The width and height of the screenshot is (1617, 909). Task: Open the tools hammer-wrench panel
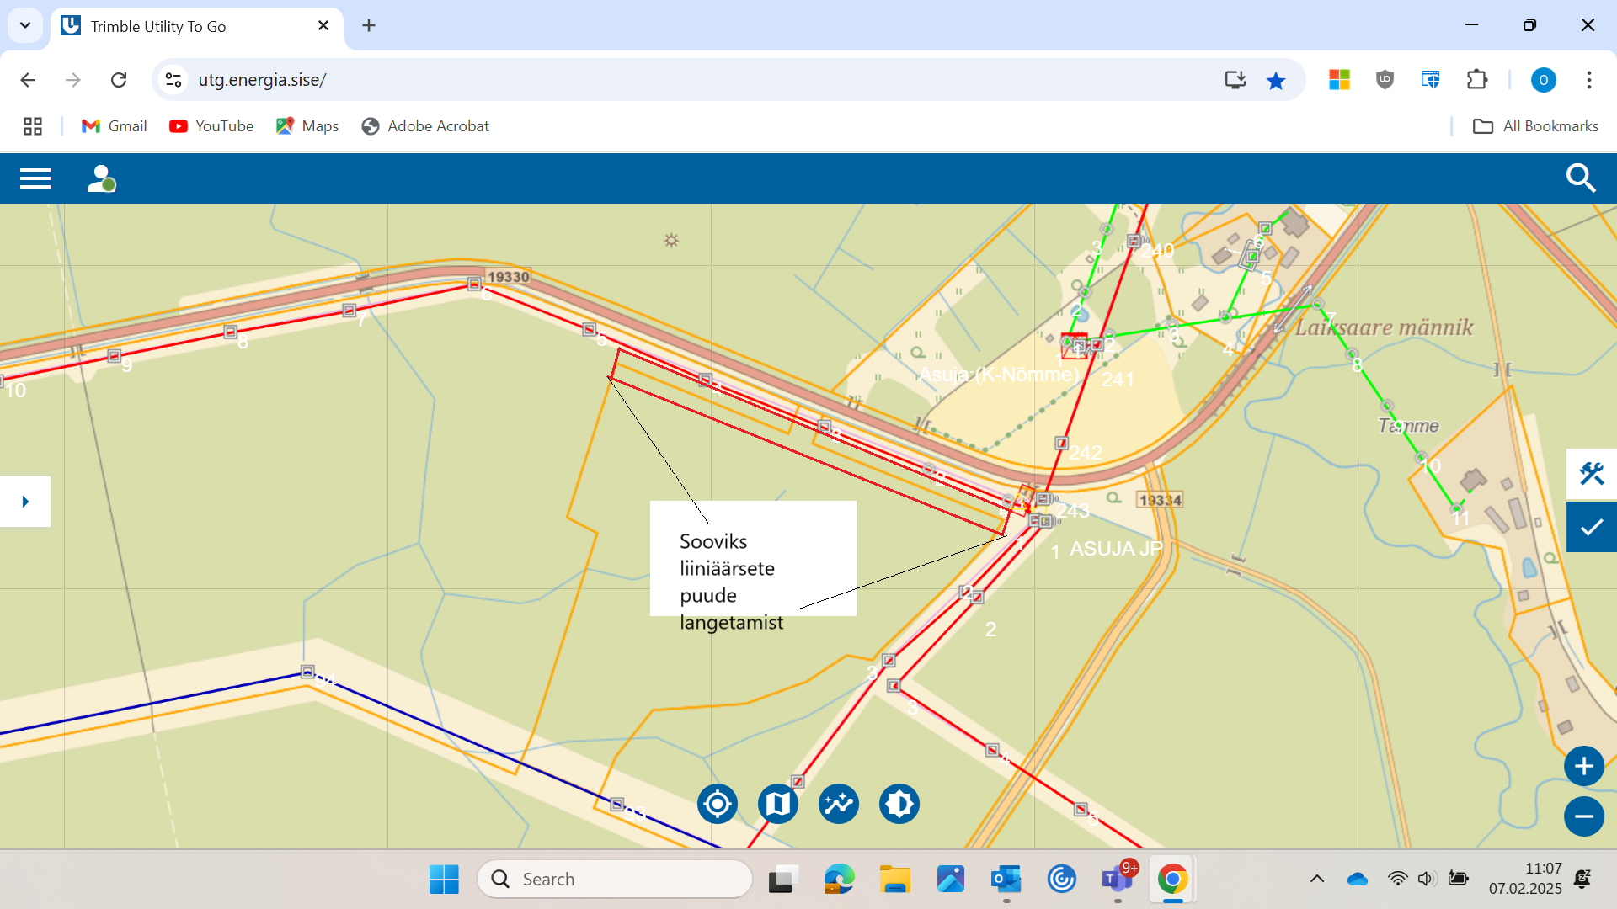point(1591,474)
